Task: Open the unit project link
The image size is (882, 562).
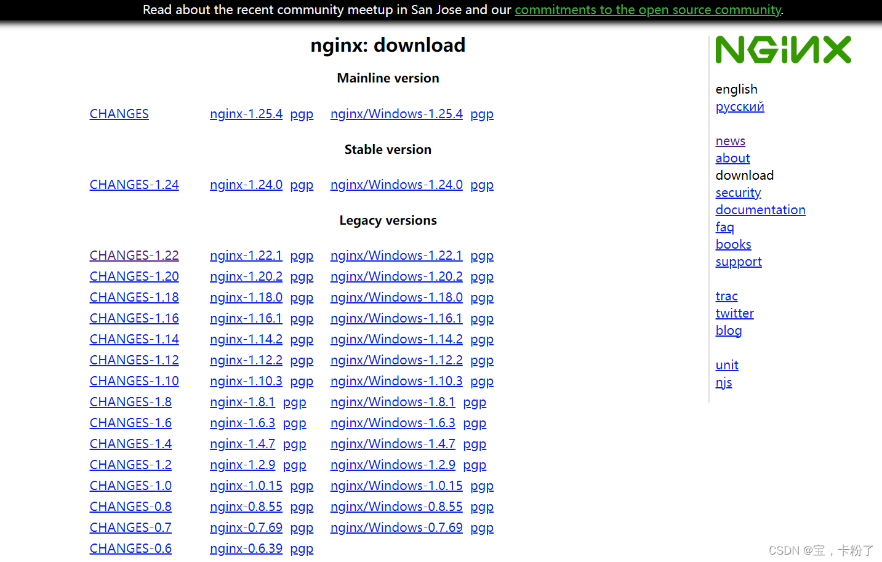Action: click(727, 365)
